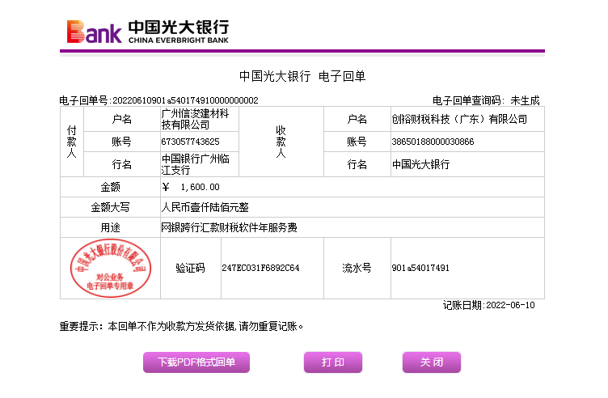The height and width of the screenshot is (398, 608).
Task: Select payee bank name 中国光大银行
Action: pyautogui.click(x=420, y=164)
